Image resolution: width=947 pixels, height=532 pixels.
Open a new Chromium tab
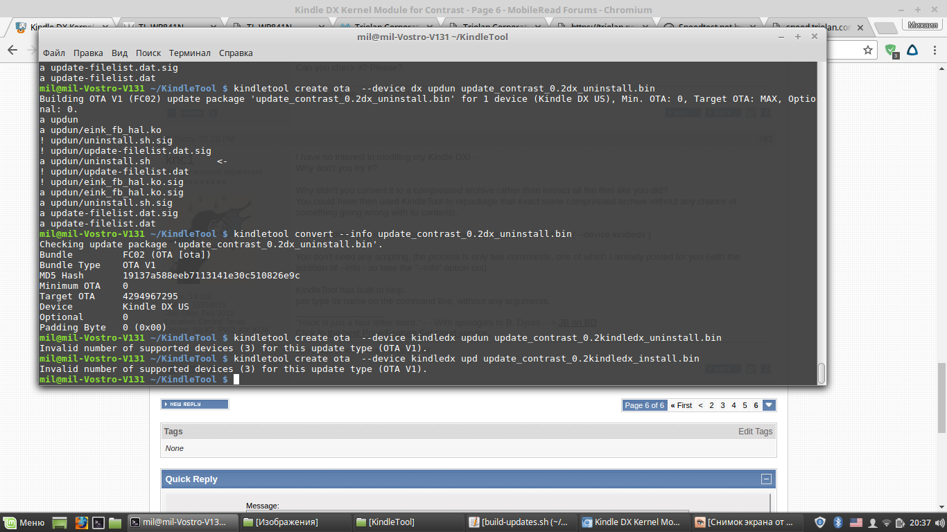click(885, 28)
